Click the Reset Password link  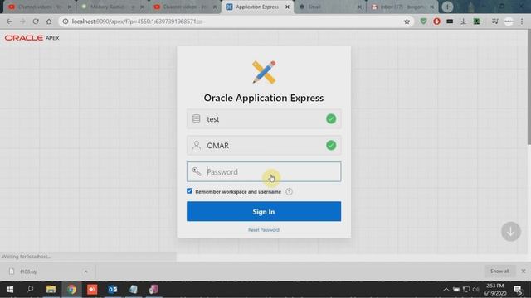264,230
